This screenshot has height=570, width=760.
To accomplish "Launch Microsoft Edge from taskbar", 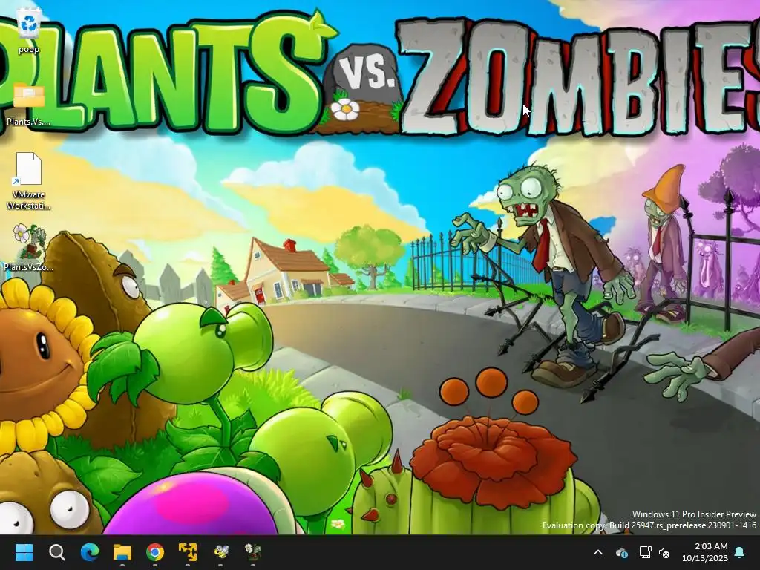I will click(90, 552).
